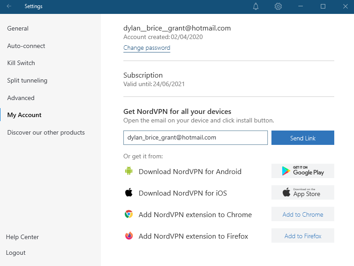
Task: Click 'Add NordVPN extension to Firefox' text
Action: (193, 236)
